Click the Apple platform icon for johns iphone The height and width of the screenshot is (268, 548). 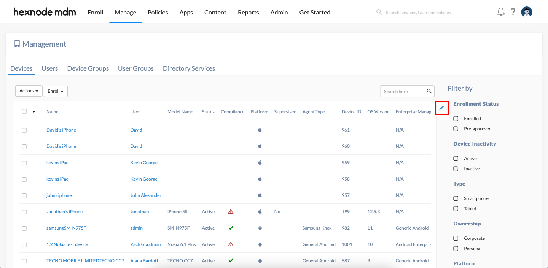pos(260,195)
